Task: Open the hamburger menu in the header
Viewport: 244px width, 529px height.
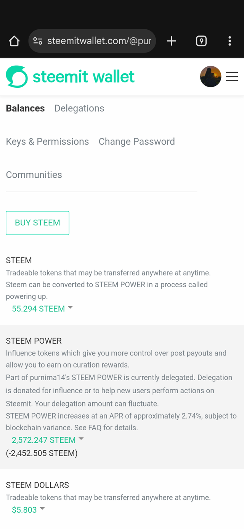Action: pos(232,77)
